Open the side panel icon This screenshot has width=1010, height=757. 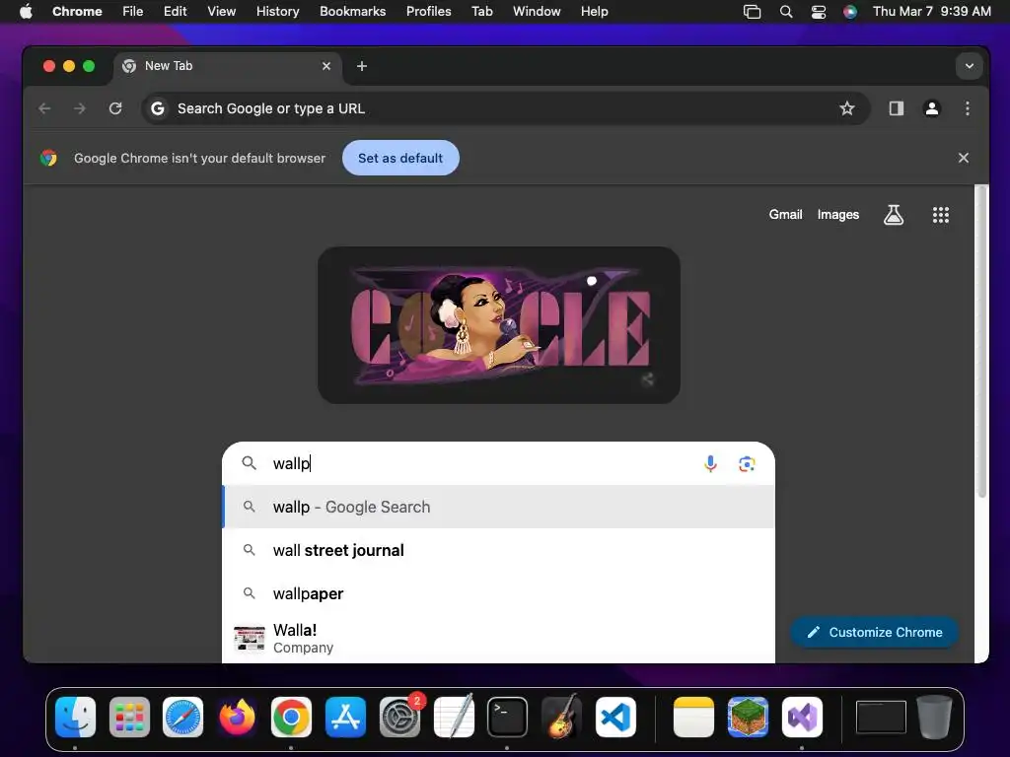[896, 108]
